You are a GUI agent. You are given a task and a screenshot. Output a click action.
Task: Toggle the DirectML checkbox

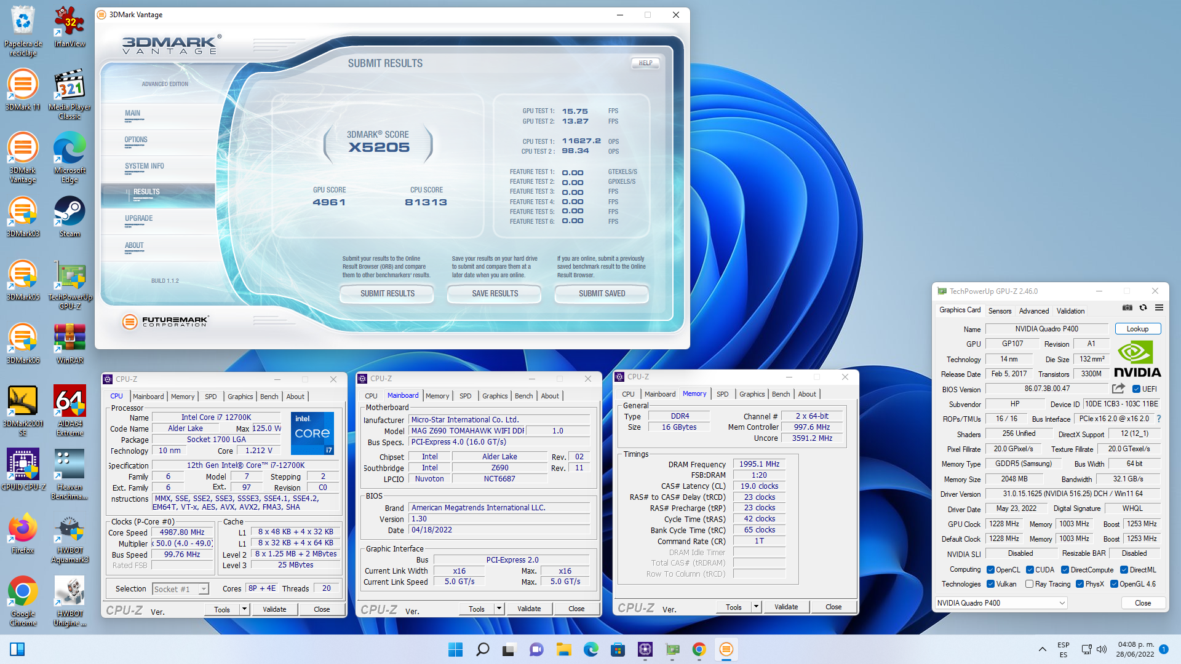coord(1124,570)
